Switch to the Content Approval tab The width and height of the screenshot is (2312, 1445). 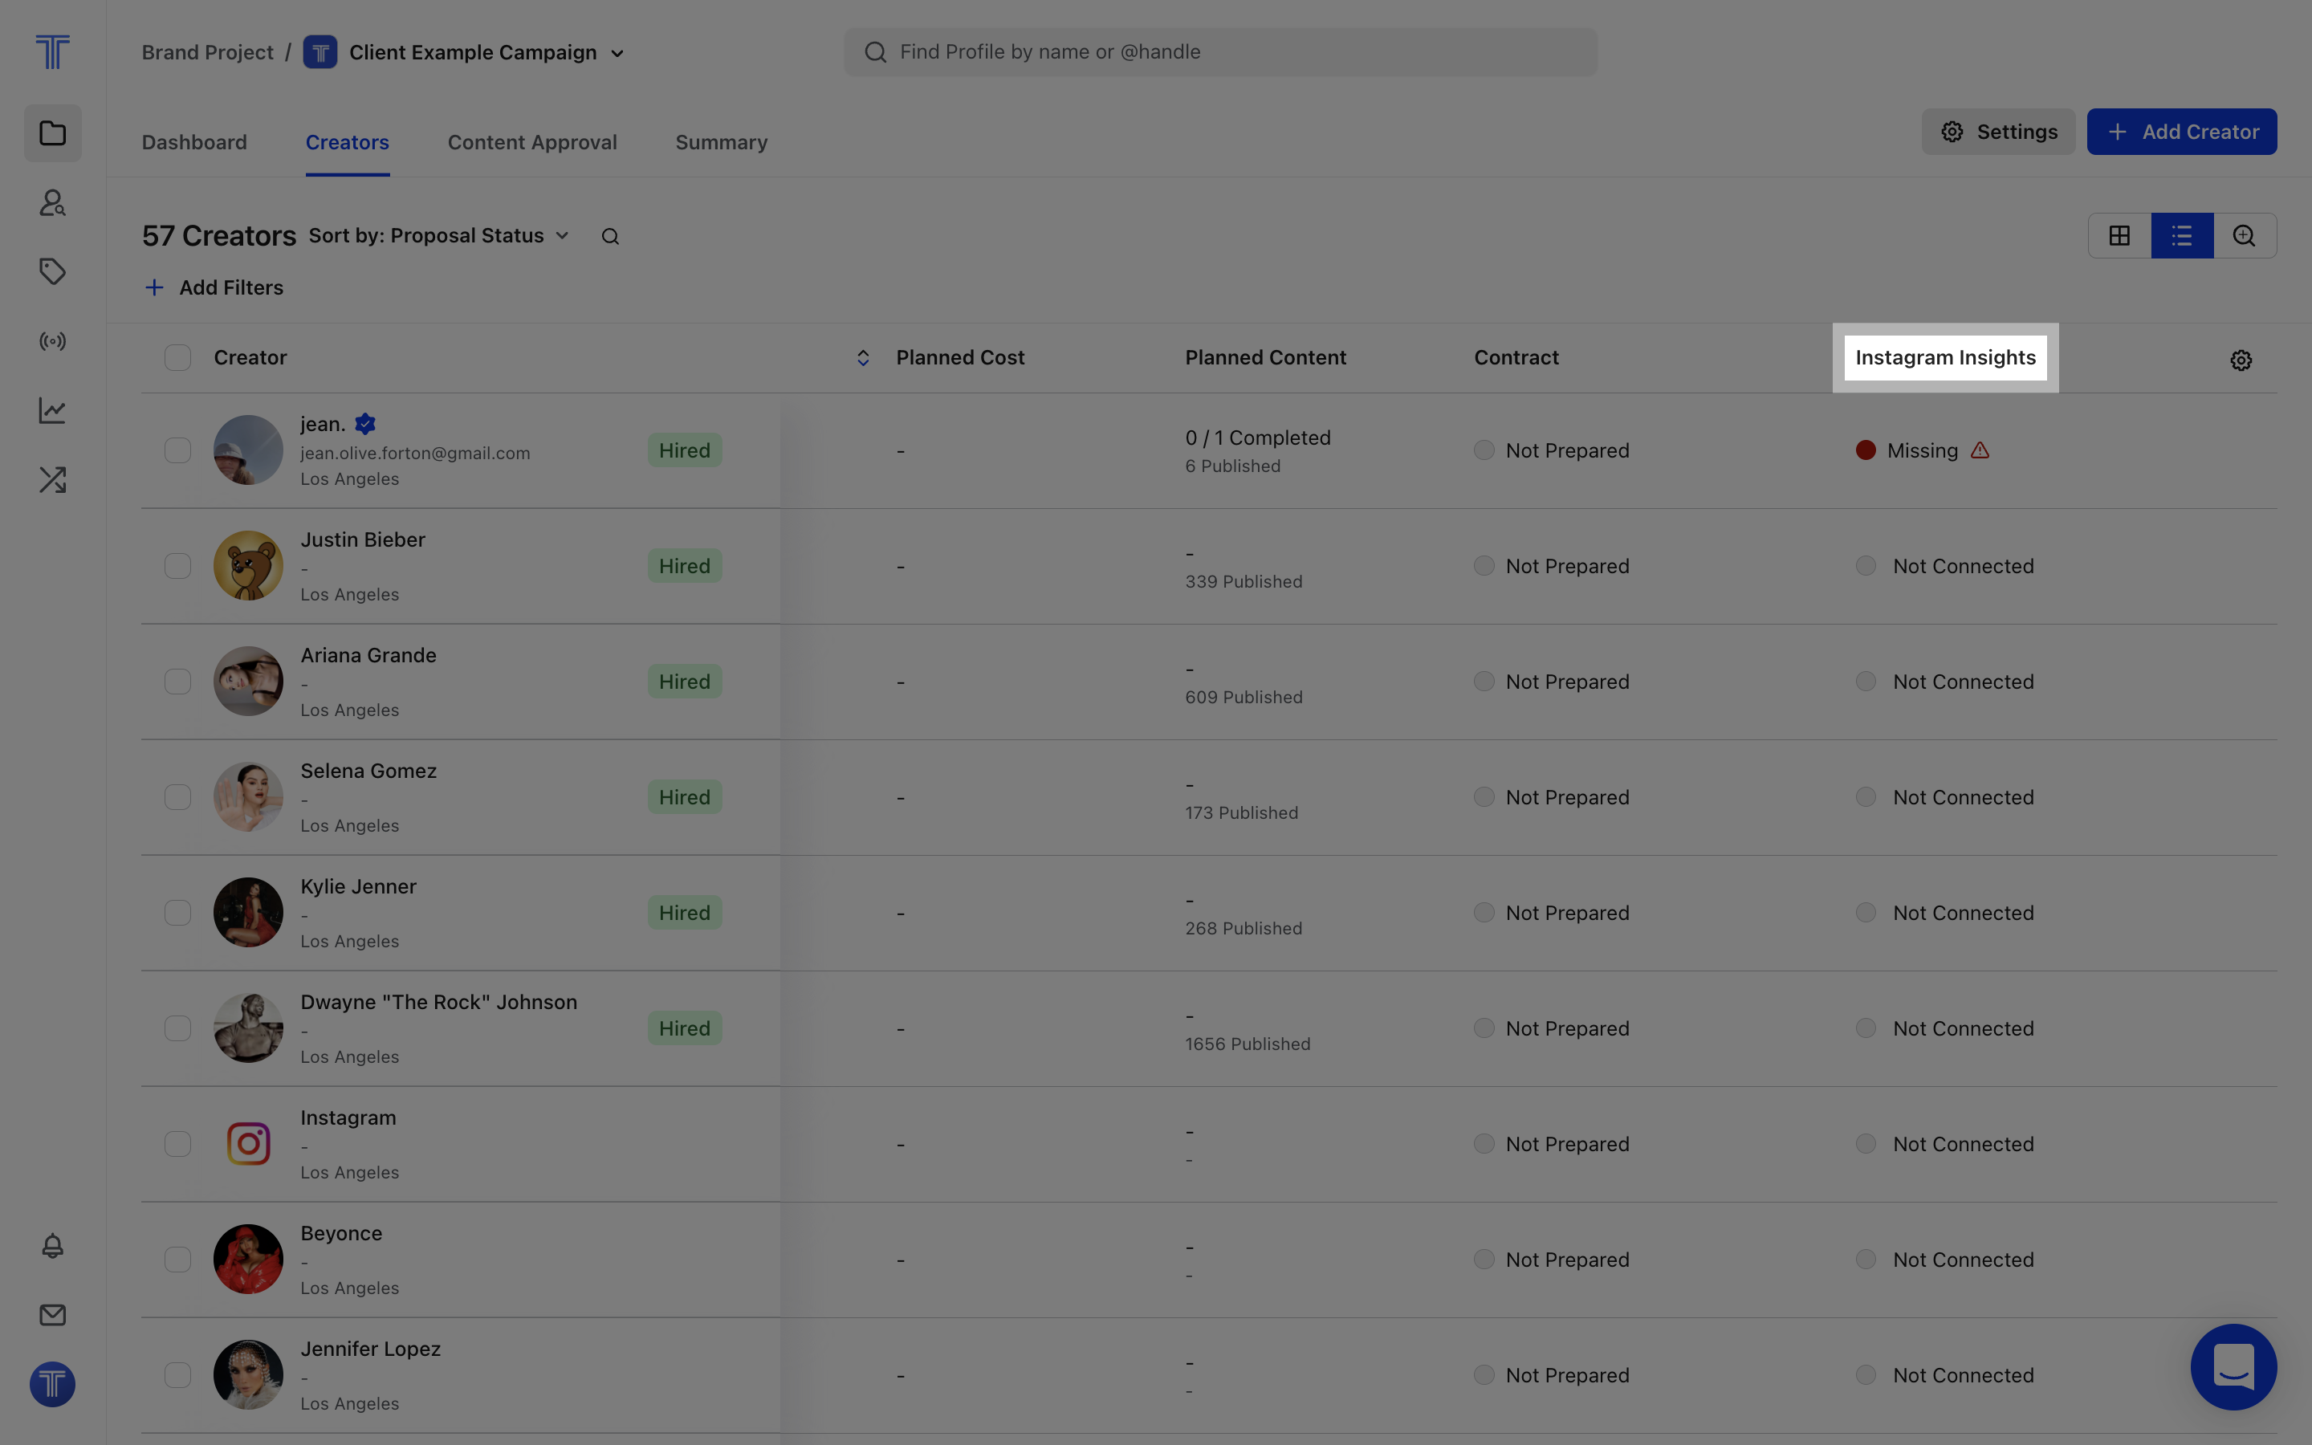coord(532,142)
